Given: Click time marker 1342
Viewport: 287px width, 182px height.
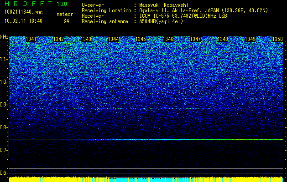Looking at the screenshot, I should pos(58,39).
